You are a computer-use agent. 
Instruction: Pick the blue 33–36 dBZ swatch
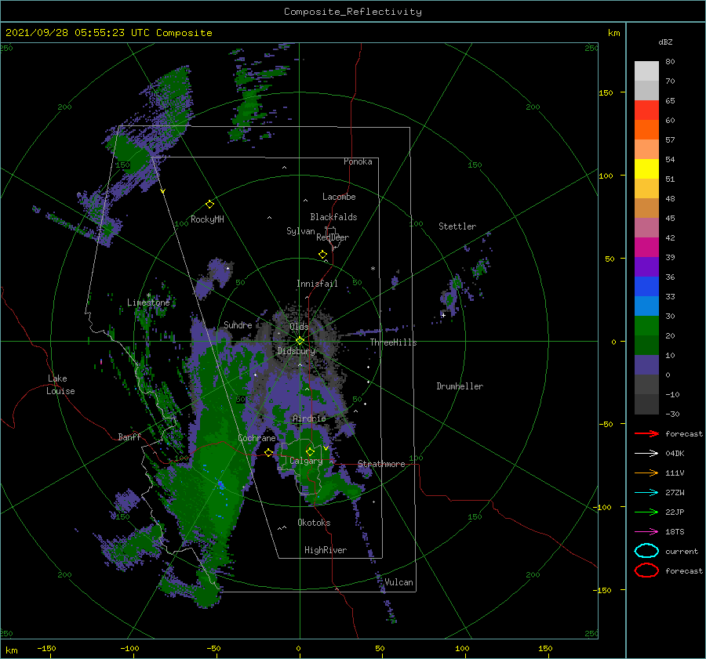pos(646,287)
